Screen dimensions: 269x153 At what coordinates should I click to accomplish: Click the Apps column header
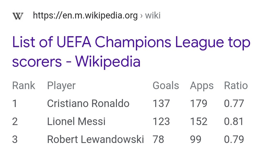point(202,86)
